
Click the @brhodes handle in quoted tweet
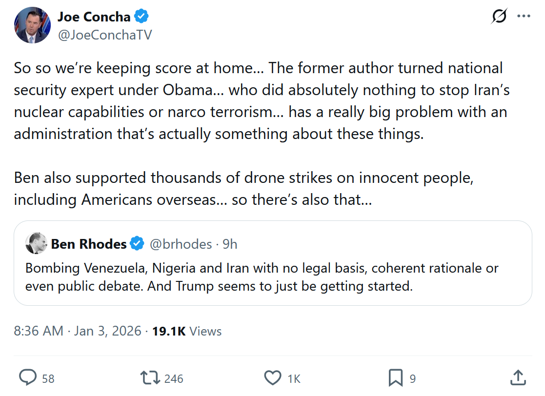(181, 243)
